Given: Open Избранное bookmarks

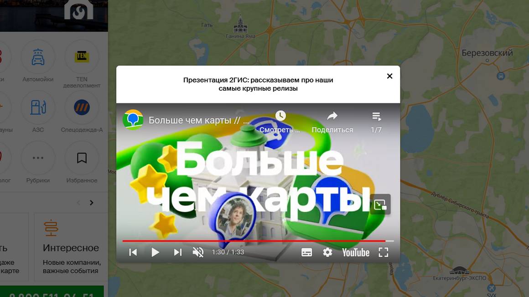Looking at the screenshot, I should pyautogui.click(x=82, y=159).
